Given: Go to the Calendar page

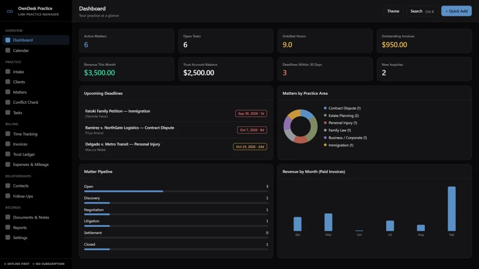Looking at the screenshot, I should [36, 50].
